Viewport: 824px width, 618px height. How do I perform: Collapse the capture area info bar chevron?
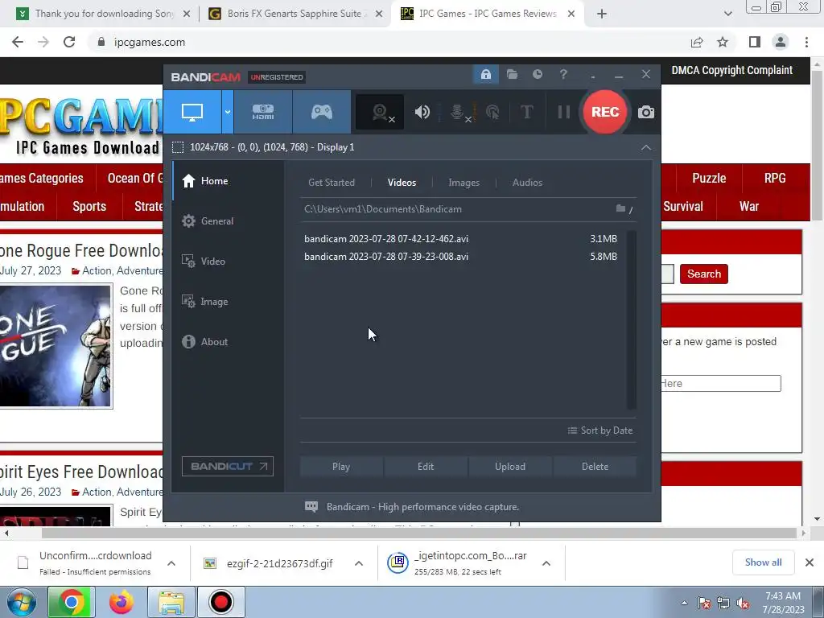pyautogui.click(x=646, y=148)
